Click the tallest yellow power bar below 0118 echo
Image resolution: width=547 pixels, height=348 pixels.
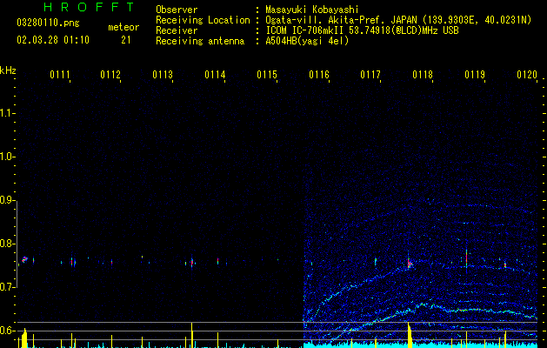click(x=410, y=335)
